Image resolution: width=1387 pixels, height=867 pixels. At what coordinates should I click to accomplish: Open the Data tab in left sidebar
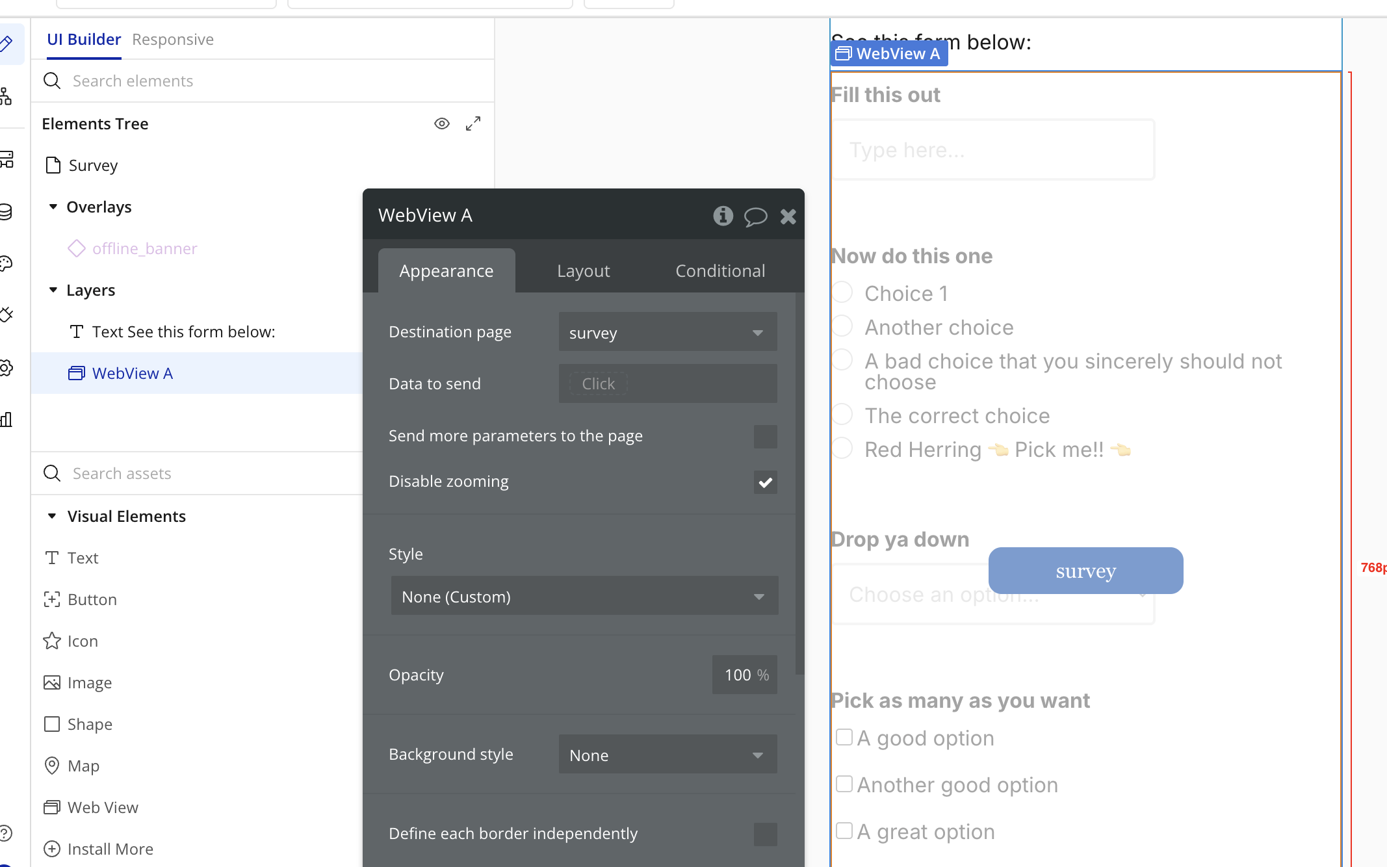pos(6,212)
